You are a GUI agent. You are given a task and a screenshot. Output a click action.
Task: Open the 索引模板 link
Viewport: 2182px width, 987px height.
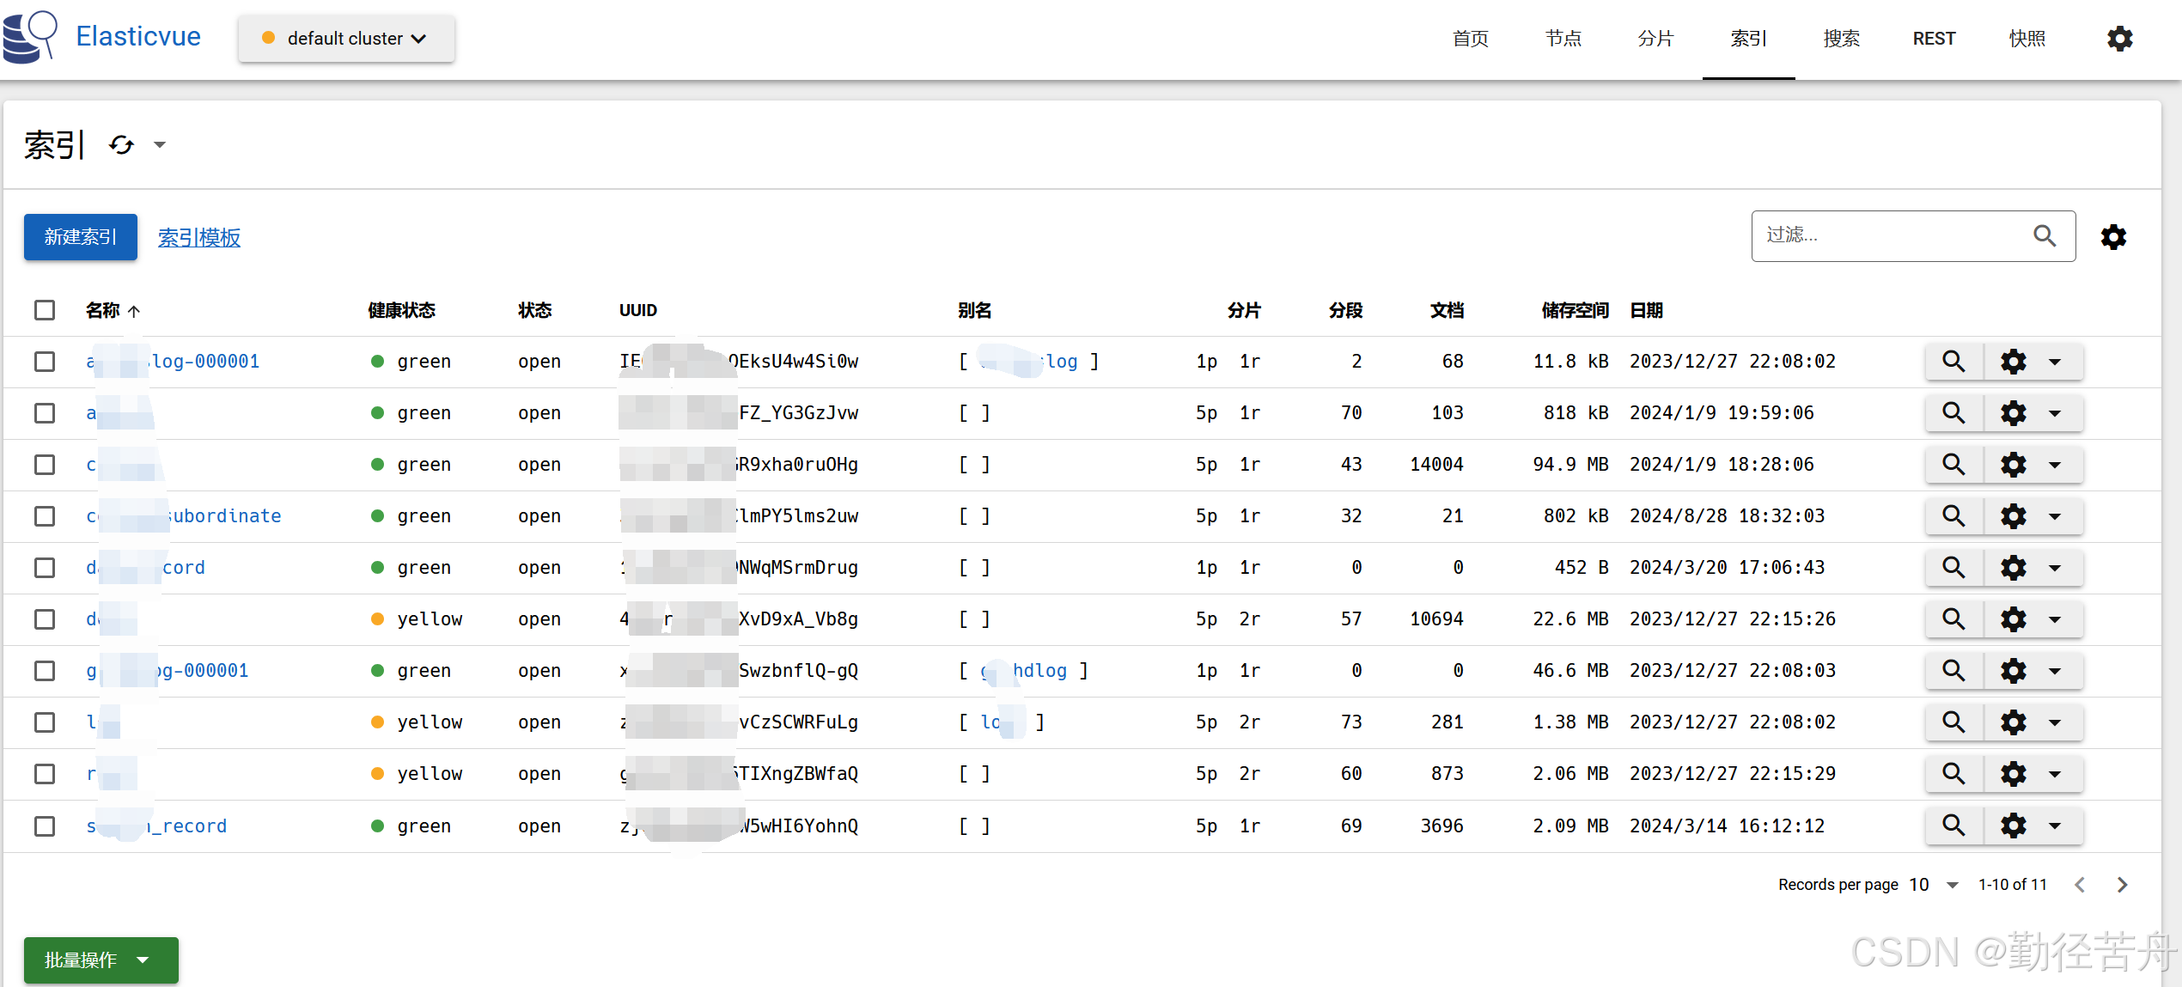click(199, 238)
